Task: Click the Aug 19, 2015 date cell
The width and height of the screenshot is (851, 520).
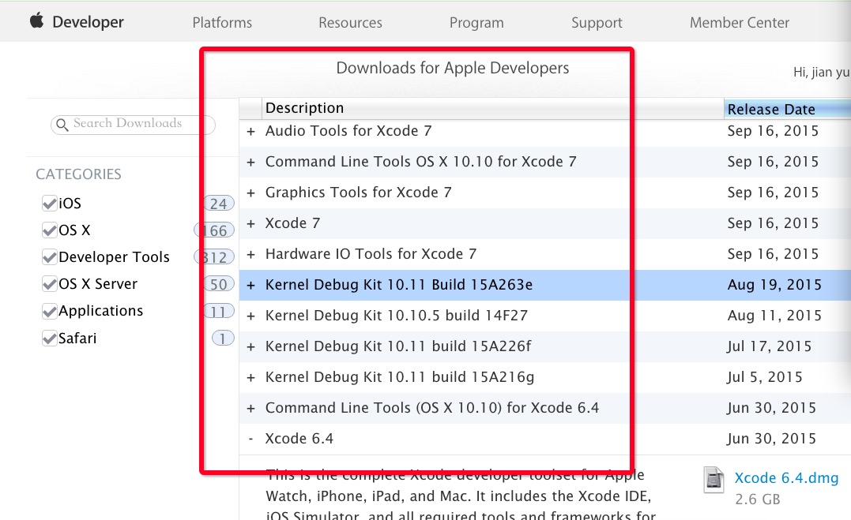Action: click(774, 285)
